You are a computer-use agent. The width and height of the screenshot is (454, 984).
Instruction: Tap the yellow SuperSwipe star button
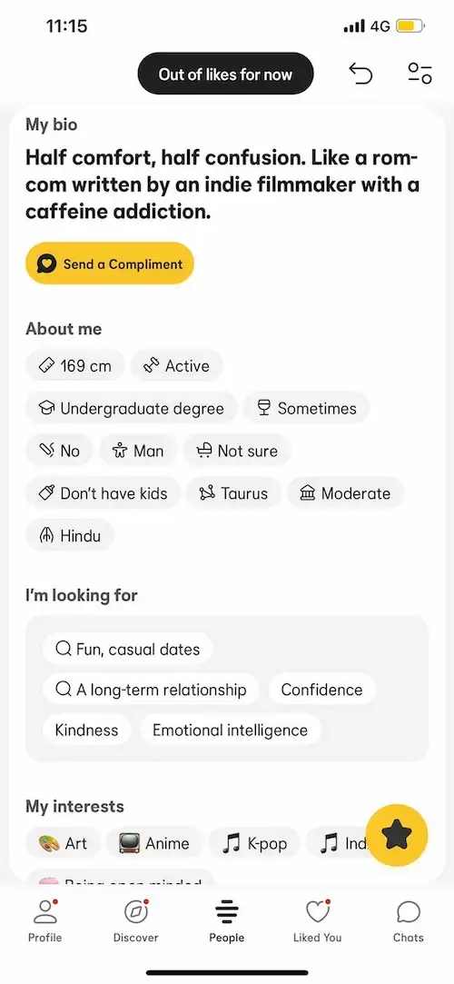tap(396, 835)
